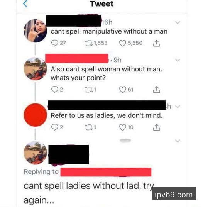203x207 pixels.
Task: Expand the chevron menu on the 9h reply
Action: 178,60
